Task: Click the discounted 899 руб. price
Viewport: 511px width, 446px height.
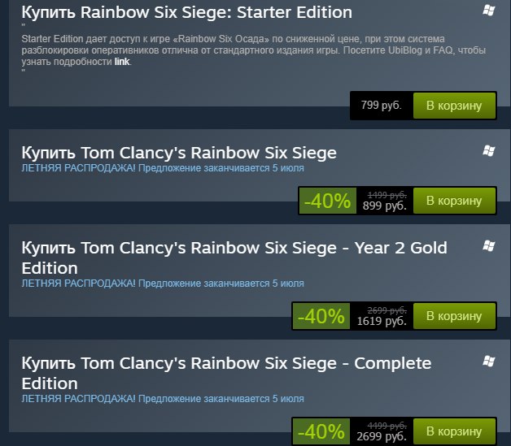Action: (x=385, y=206)
